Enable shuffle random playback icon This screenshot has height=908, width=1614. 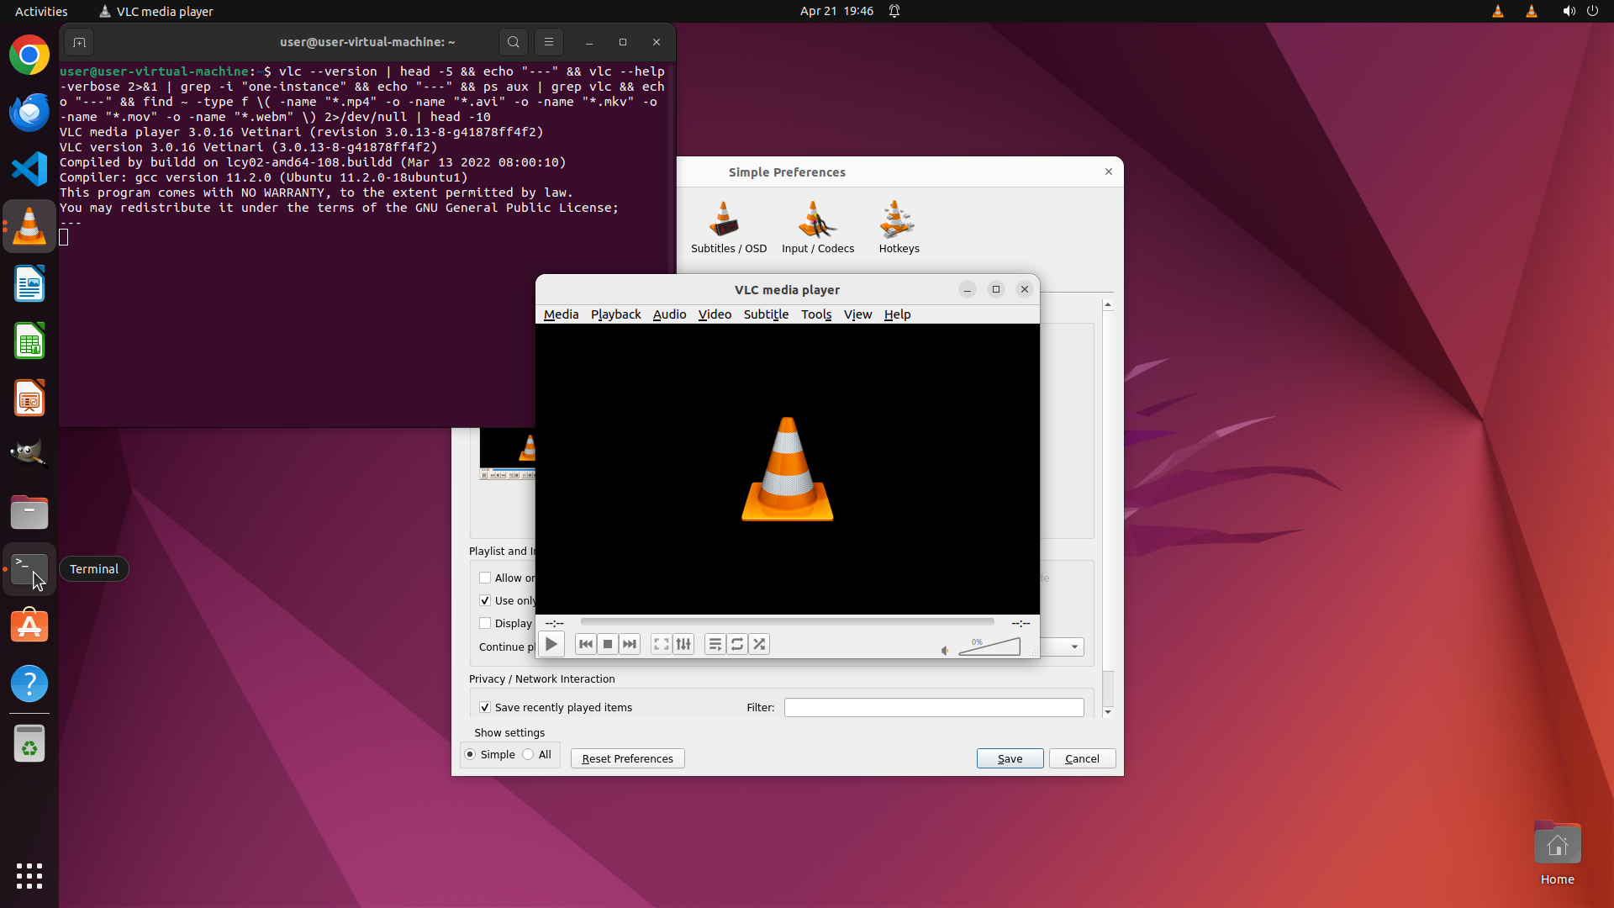[x=759, y=644]
